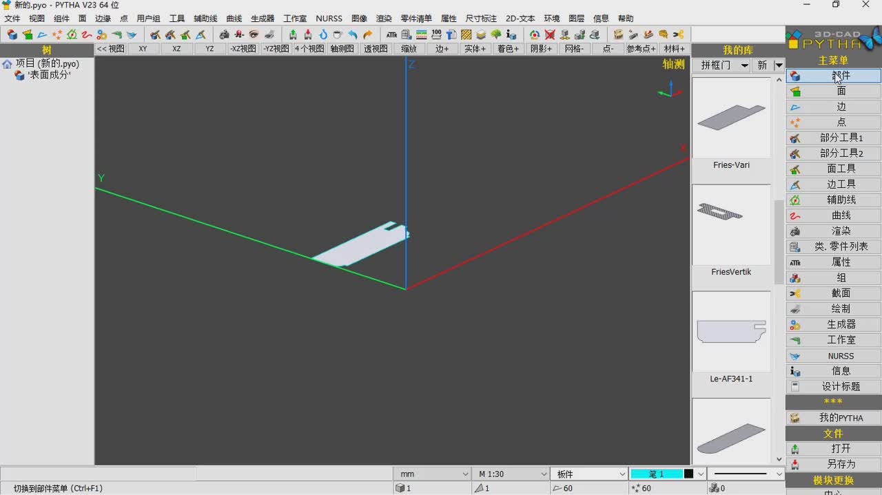This screenshot has height=495, width=882.
Task: Open the 生成器 menu
Action: pos(263,19)
